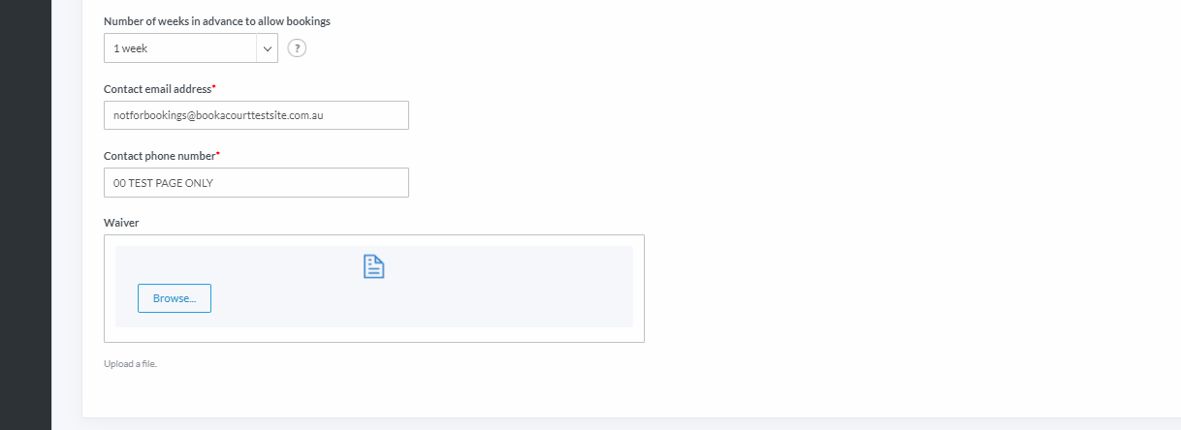Click the "Contact email address" label
1181x430 pixels.
(x=157, y=89)
